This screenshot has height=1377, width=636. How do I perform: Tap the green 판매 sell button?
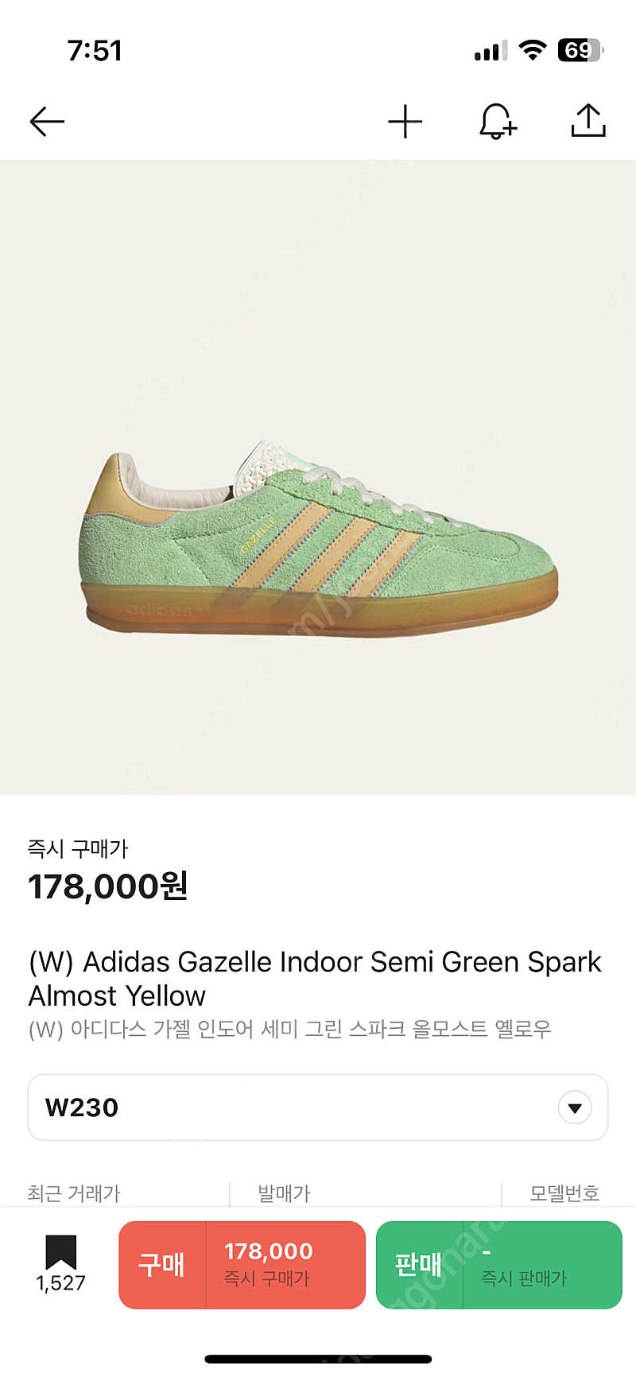coord(498,1265)
